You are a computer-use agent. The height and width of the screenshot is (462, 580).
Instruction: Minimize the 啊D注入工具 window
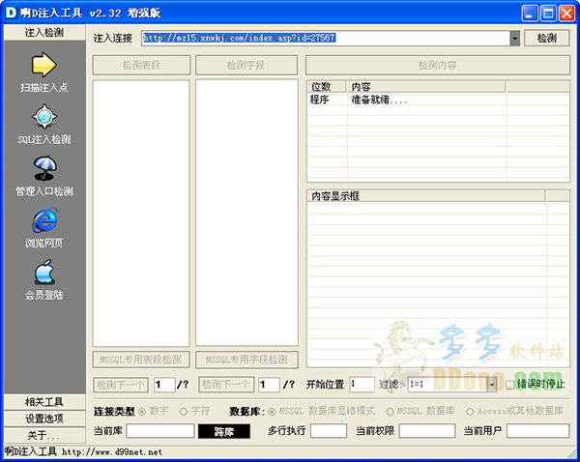click(530, 14)
